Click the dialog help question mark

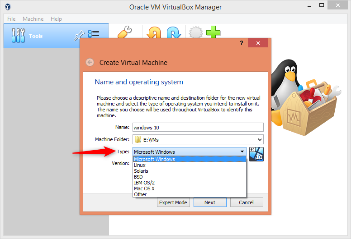(242, 43)
